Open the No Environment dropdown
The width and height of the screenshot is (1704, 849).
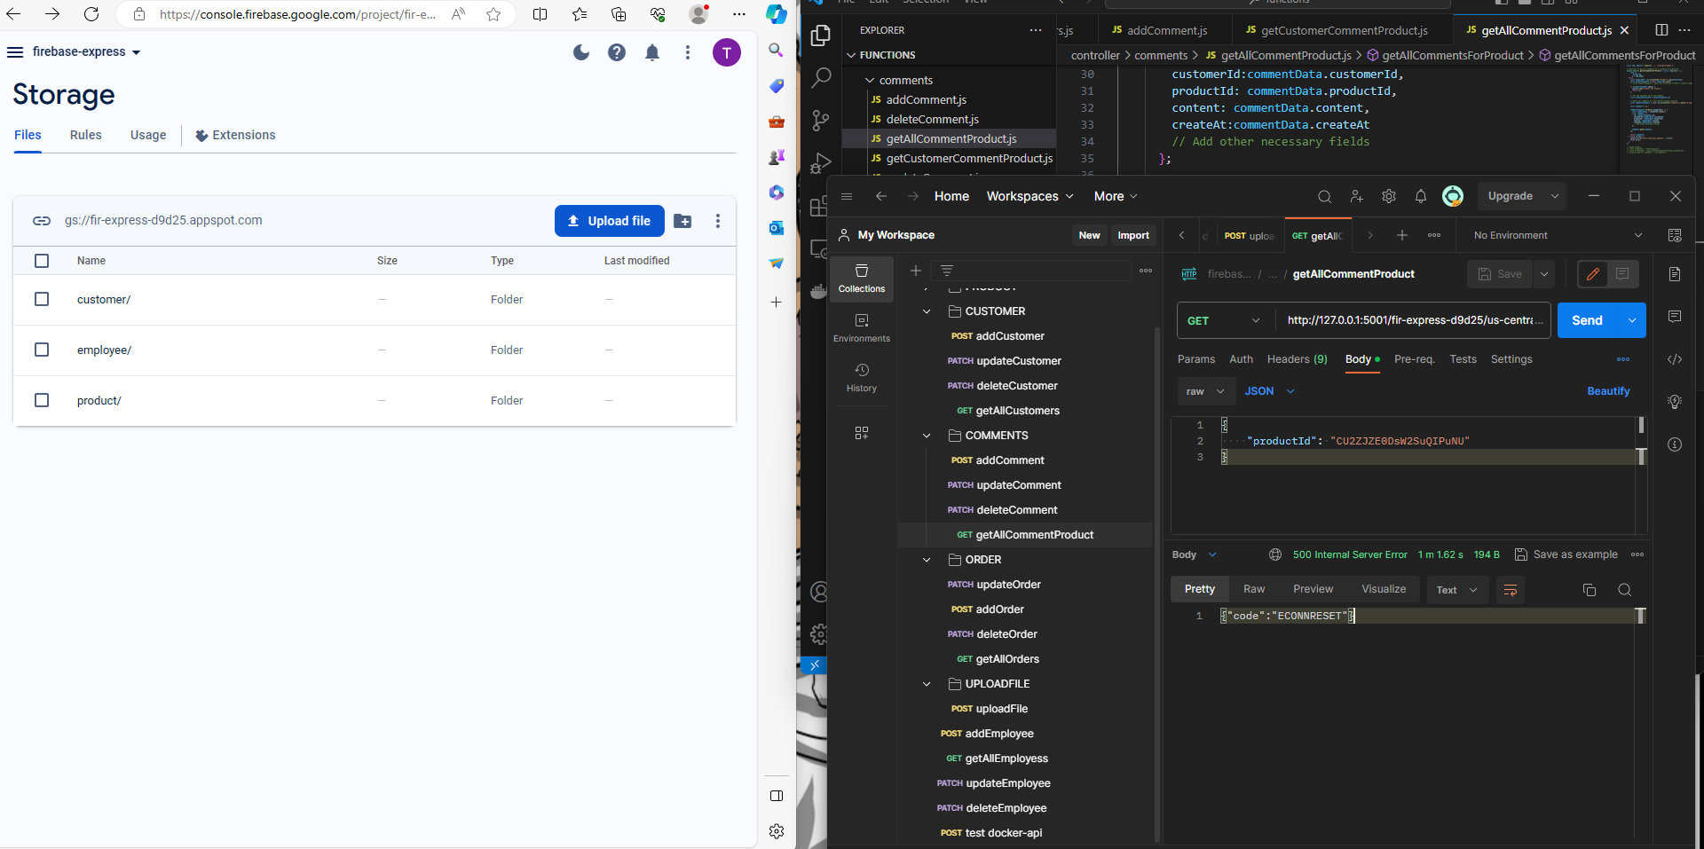tap(1557, 235)
